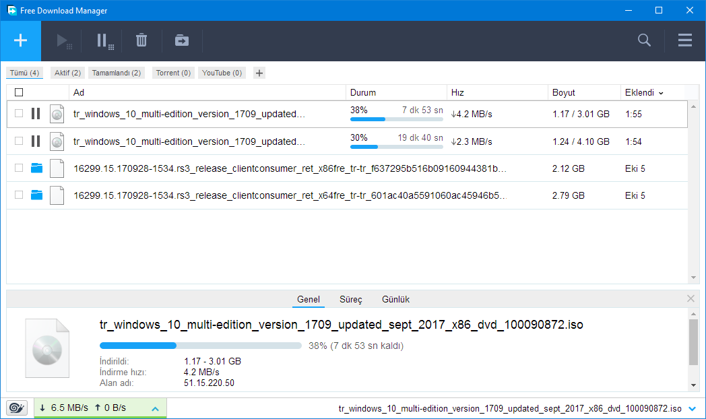Click the disc file icon of the 38% download
The width and height of the screenshot is (706, 419).
tap(57, 114)
